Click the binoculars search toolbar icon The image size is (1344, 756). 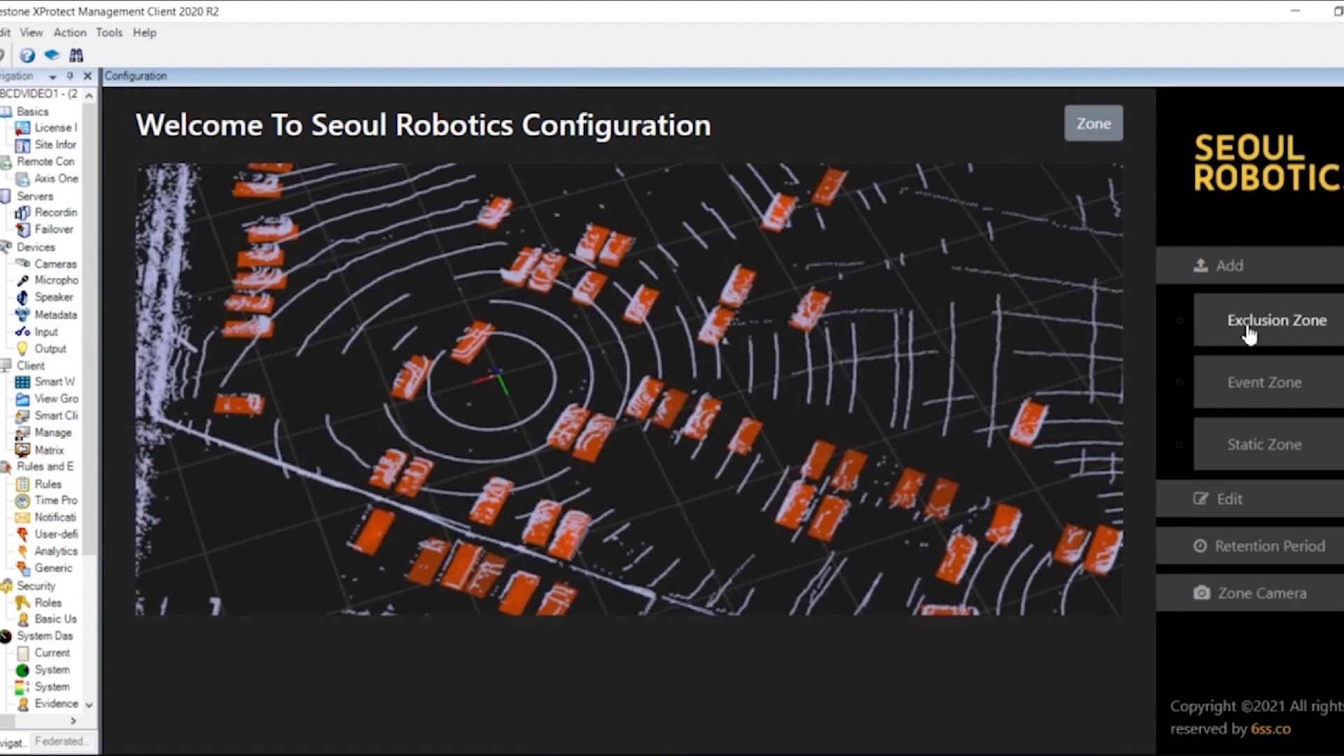tap(76, 55)
